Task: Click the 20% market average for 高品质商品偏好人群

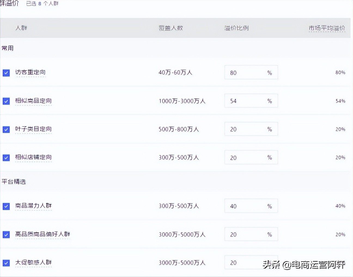Action: 340,234
